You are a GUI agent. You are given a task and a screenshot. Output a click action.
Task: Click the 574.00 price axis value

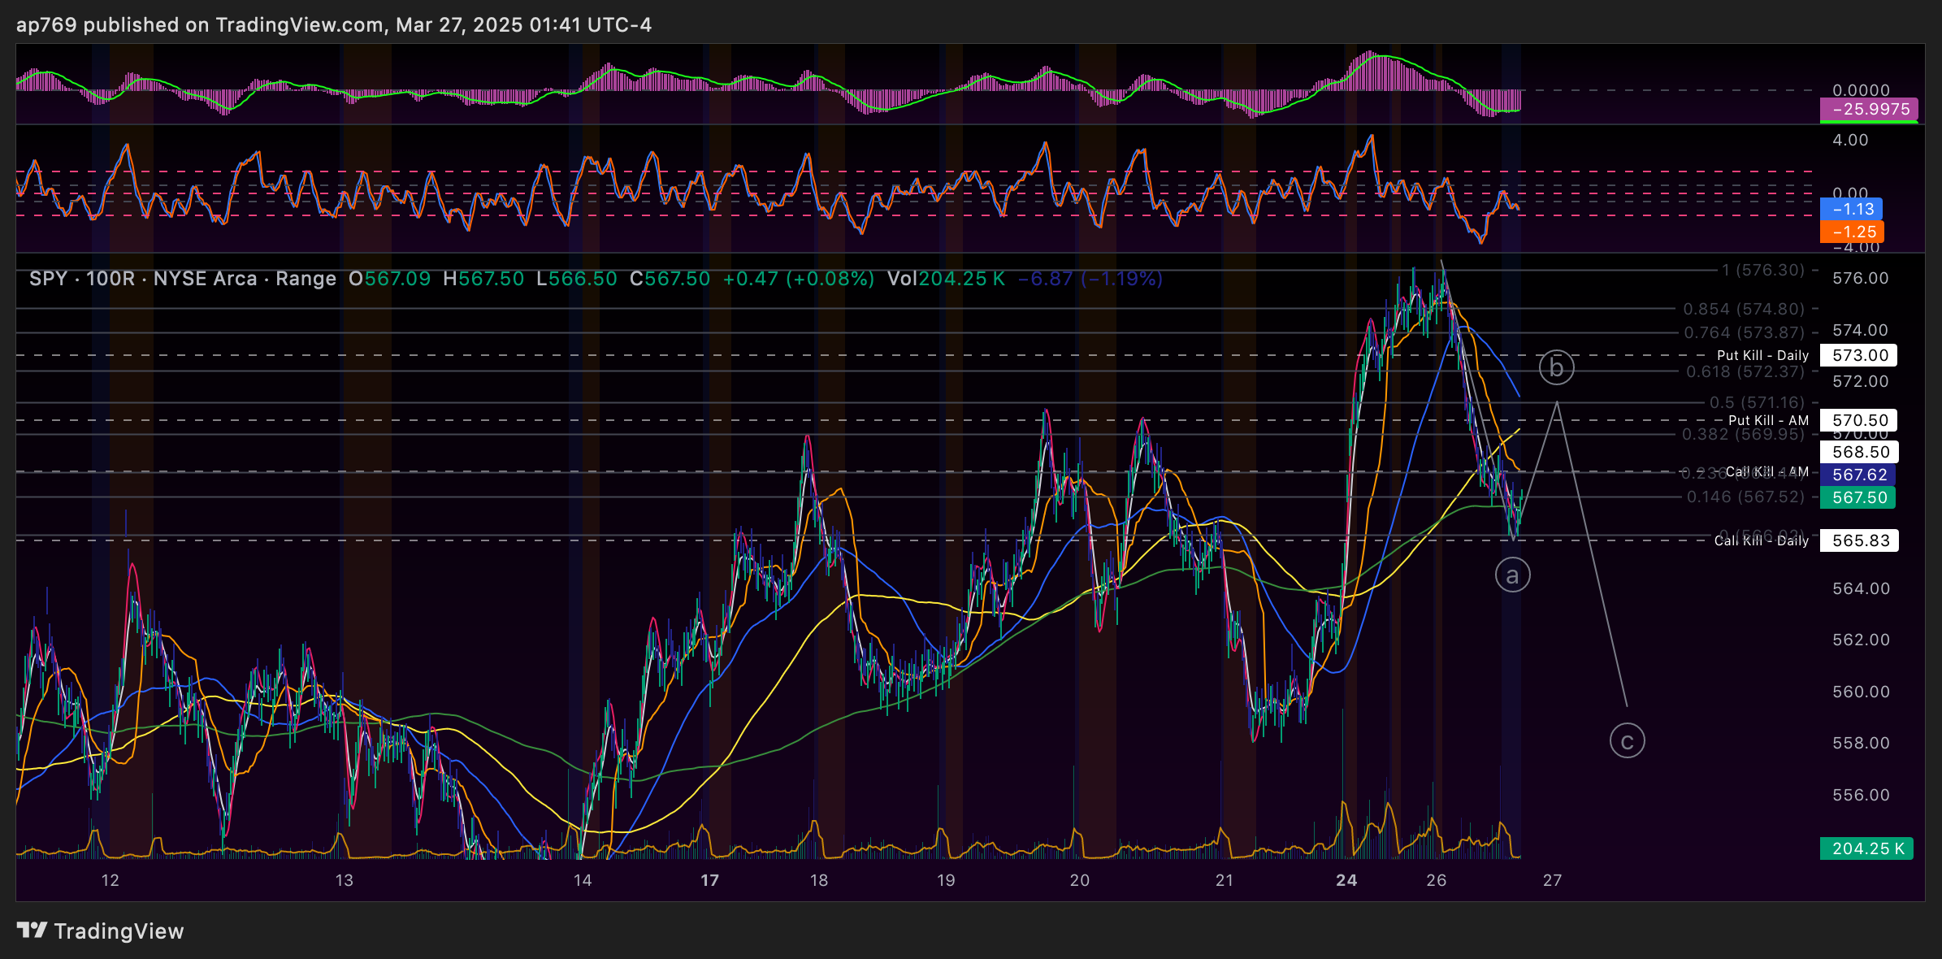(x=1861, y=330)
